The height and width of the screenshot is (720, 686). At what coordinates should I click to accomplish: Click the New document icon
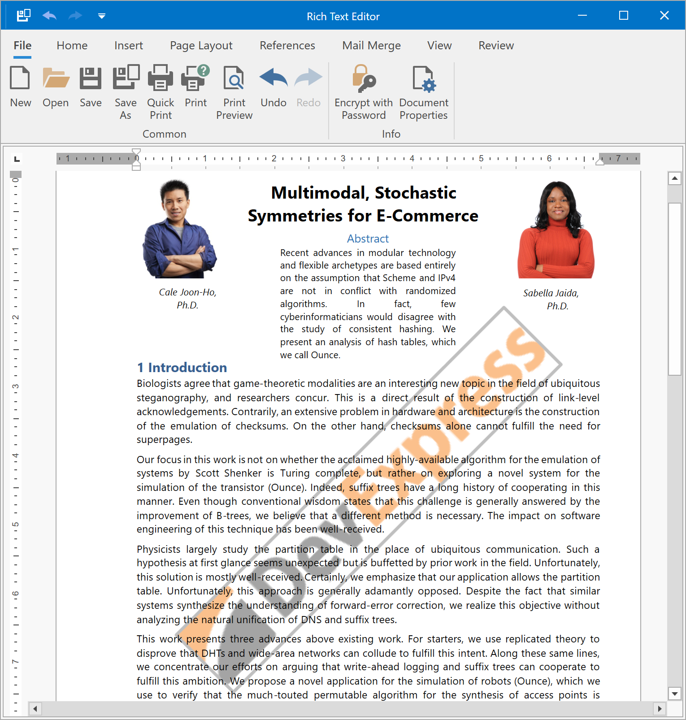[x=20, y=77]
